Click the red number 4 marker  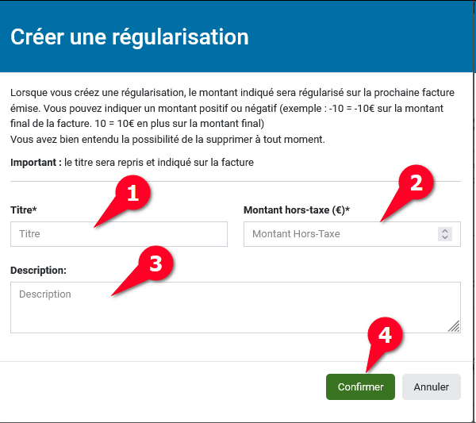click(x=384, y=336)
